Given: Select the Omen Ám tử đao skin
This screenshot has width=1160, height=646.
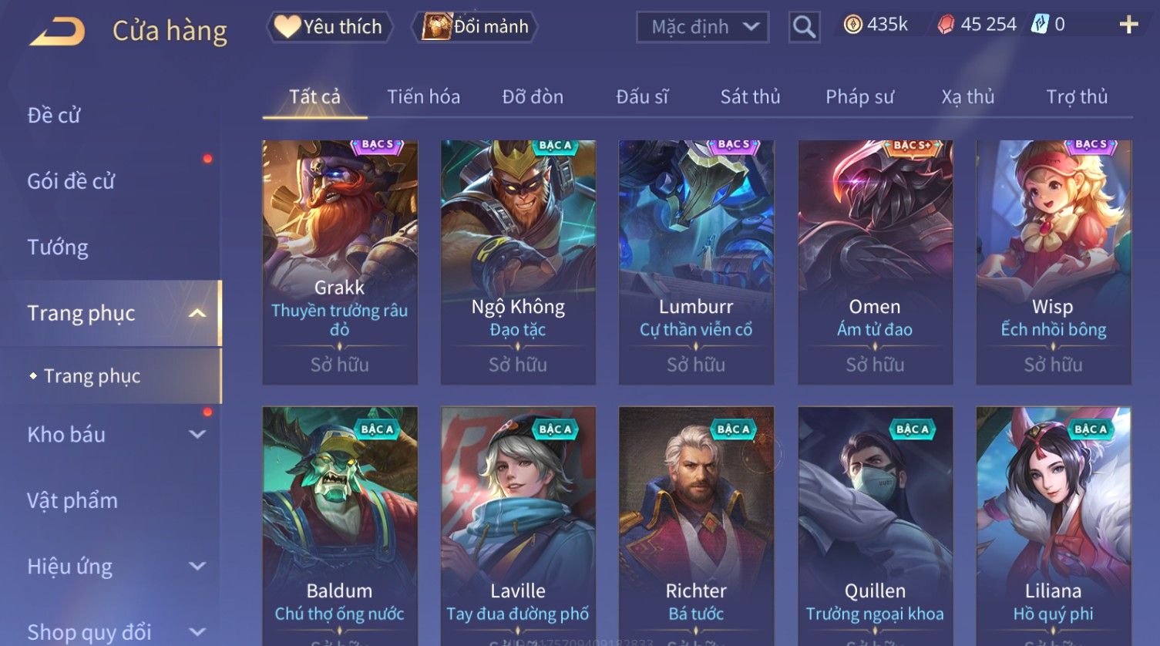Looking at the screenshot, I should (875, 262).
